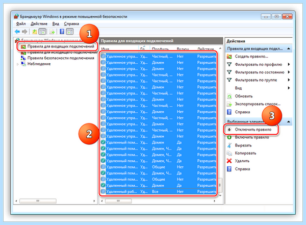Click the rules list scroll-up arrow
The height and width of the screenshot is (225, 306).
click(x=220, y=48)
